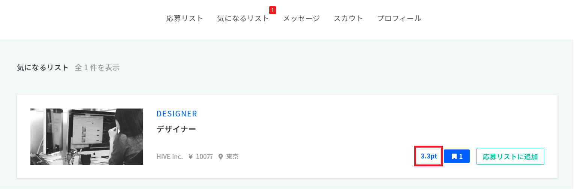Click the blue DESIGNER category link
Image resolution: width=579 pixels, height=190 pixels.
[x=176, y=114]
